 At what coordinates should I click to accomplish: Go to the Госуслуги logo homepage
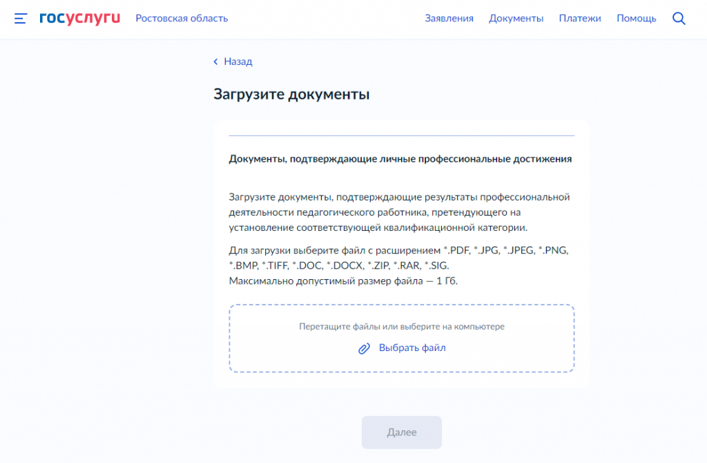(80, 18)
